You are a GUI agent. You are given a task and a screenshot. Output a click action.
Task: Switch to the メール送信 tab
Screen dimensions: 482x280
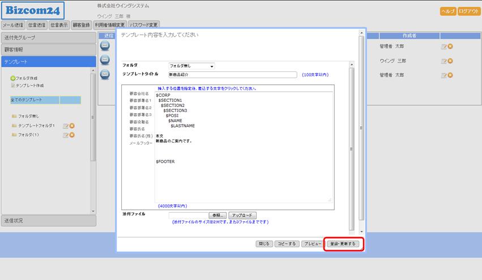pos(12,25)
